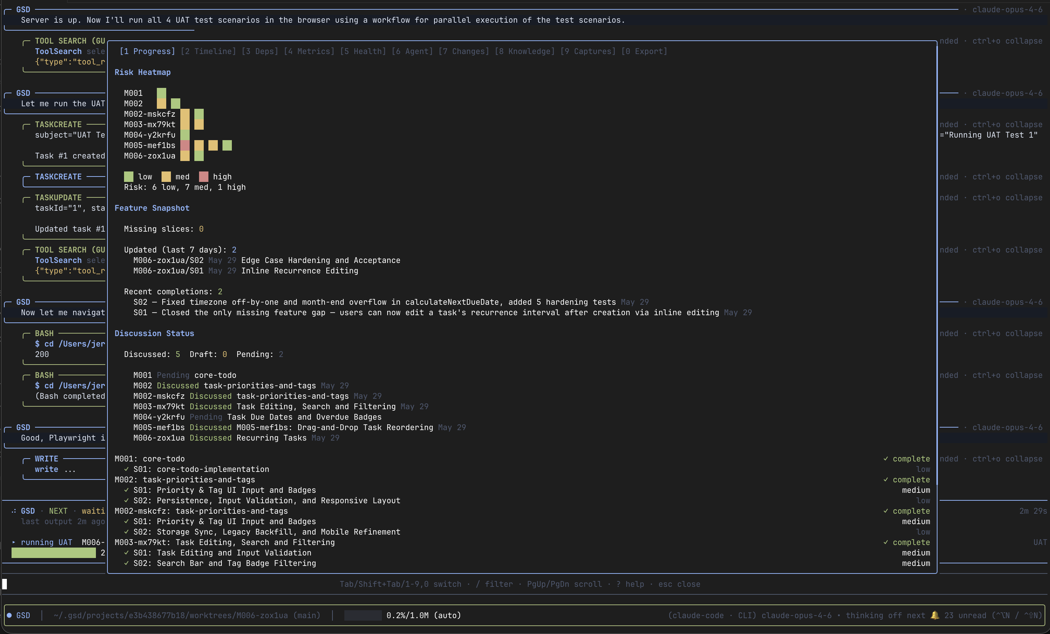Click the complete checkmark on M003-mx79kt row
Viewport: 1050px width, 634px height.
pyautogui.click(x=886, y=543)
